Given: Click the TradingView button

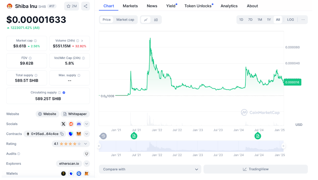Looking at the screenshot, I should pyautogui.click(x=255, y=169).
